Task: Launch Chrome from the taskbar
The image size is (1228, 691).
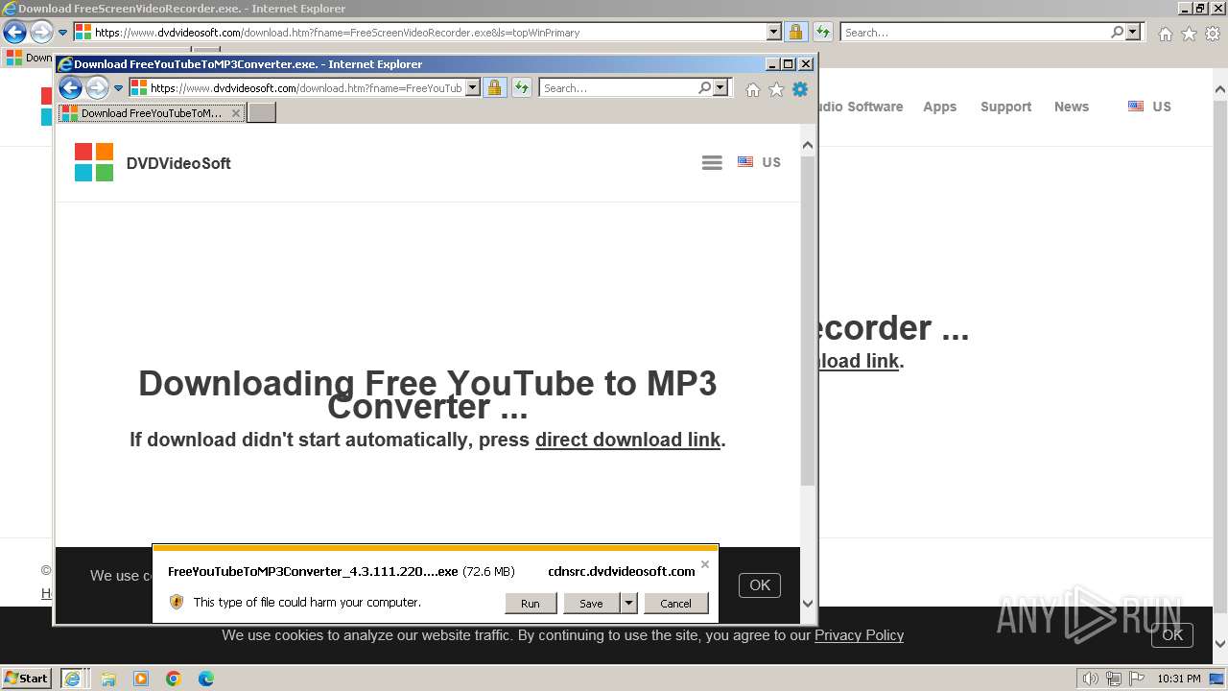Action: click(x=174, y=679)
